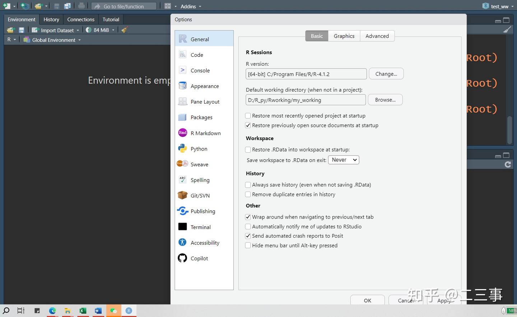Open Spelling options category
The height and width of the screenshot is (317, 517).
point(204,180)
